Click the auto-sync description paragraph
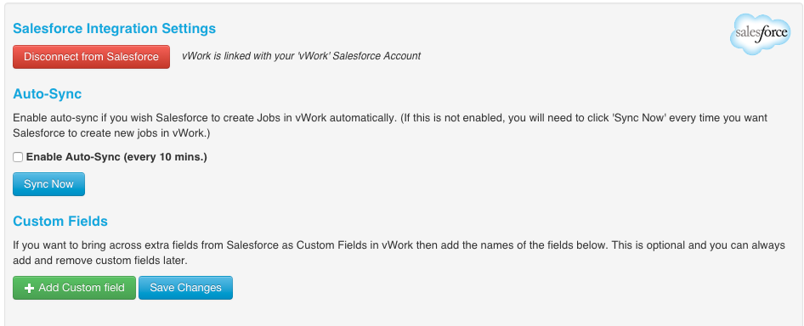804x326 pixels. tap(390, 126)
